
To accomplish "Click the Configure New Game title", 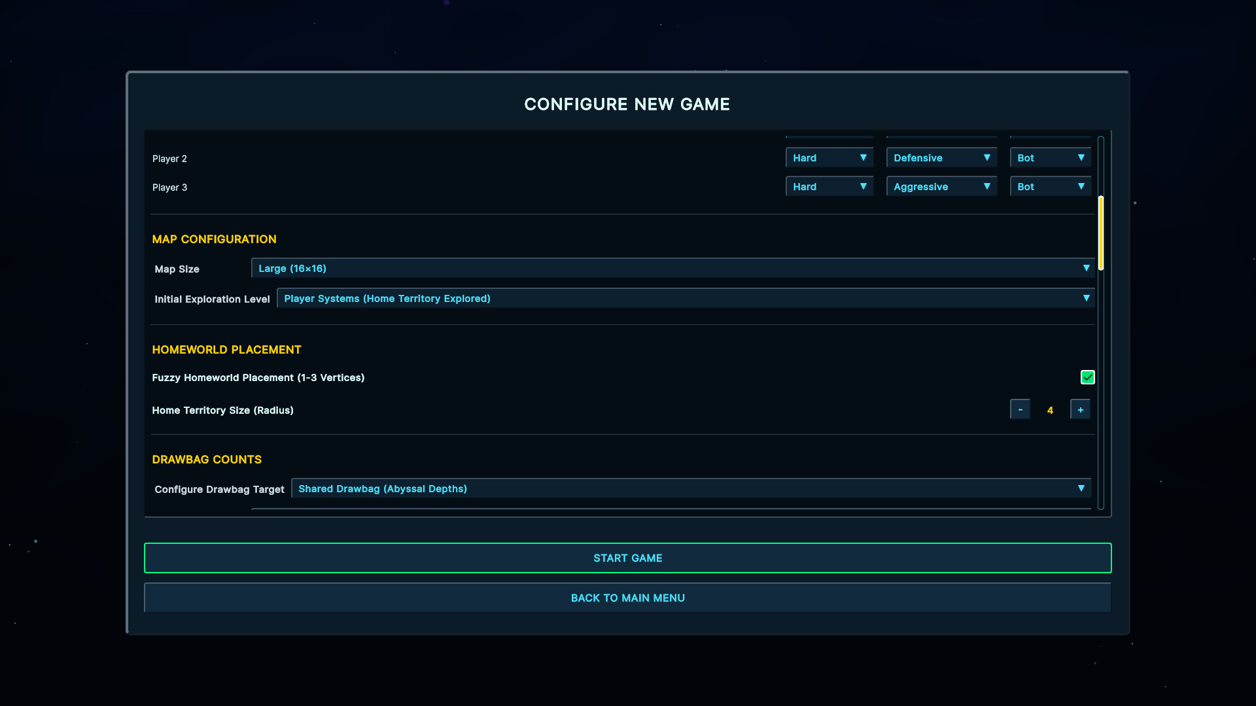I will click(627, 104).
